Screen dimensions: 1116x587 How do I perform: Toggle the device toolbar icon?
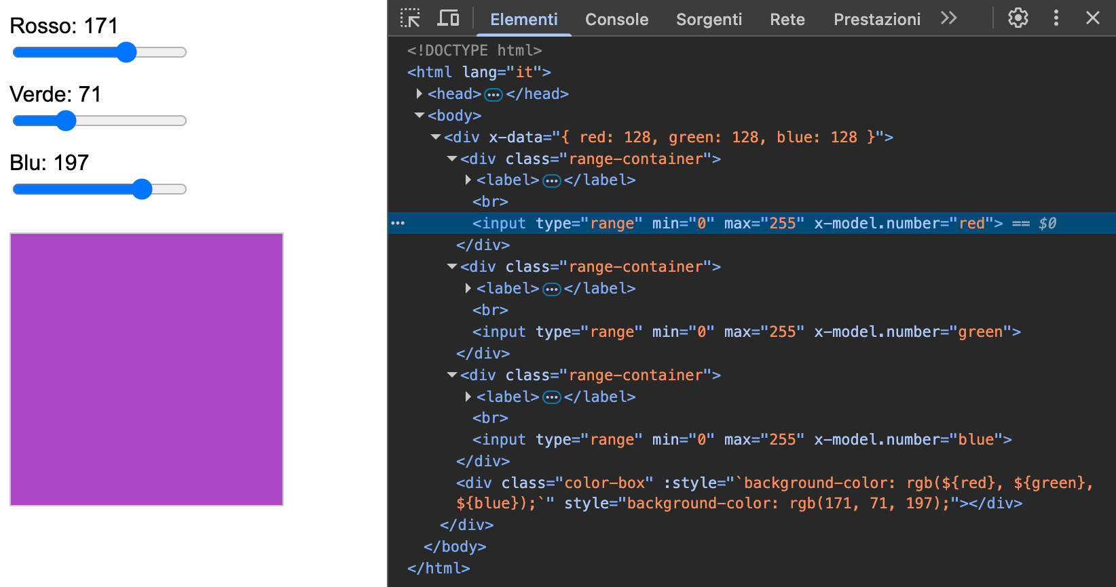[448, 18]
